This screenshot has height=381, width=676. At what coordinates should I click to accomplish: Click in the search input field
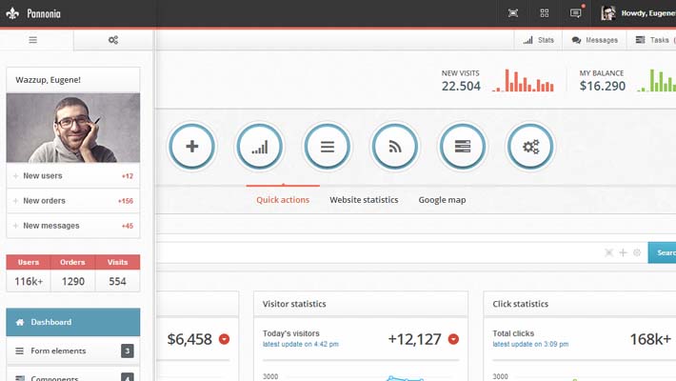point(379,252)
